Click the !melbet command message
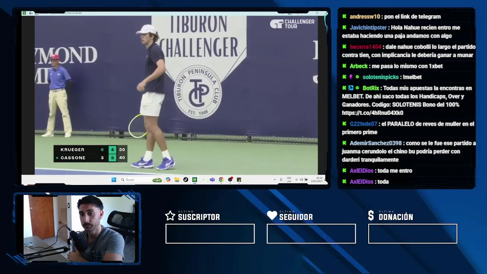Viewport: 487px width, 274px height. click(412, 77)
